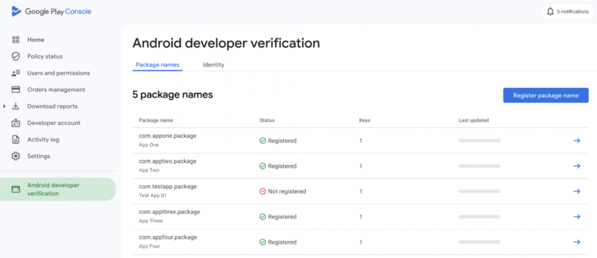Click the Google Play Console logo
This screenshot has width=597, height=258.
pyautogui.click(x=16, y=11)
